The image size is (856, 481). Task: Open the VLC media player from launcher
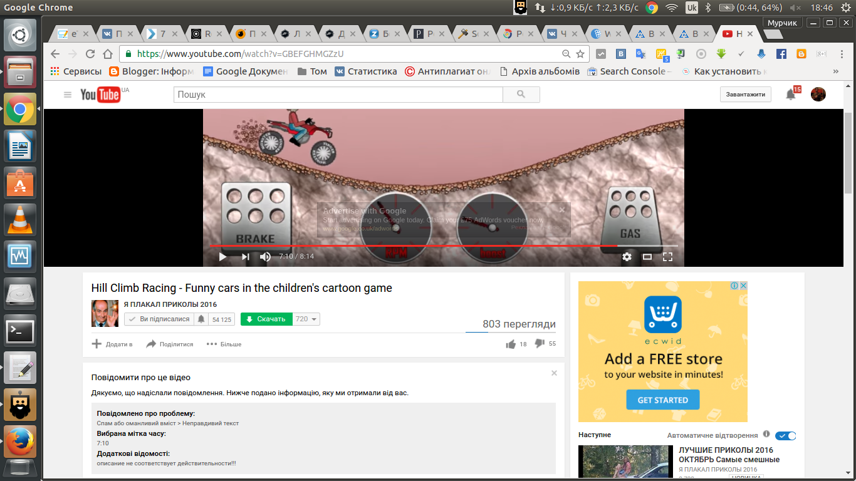click(20, 220)
